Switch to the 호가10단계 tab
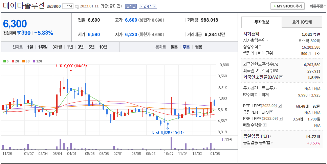This screenshot has width=327, height=164. click(x=302, y=22)
